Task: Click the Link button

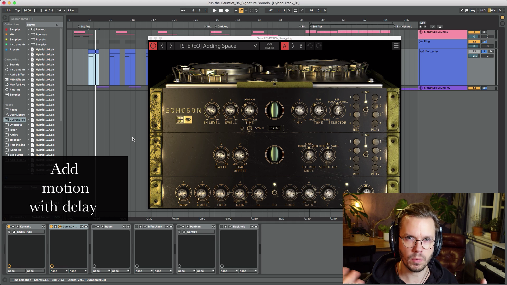Action: 8,11
